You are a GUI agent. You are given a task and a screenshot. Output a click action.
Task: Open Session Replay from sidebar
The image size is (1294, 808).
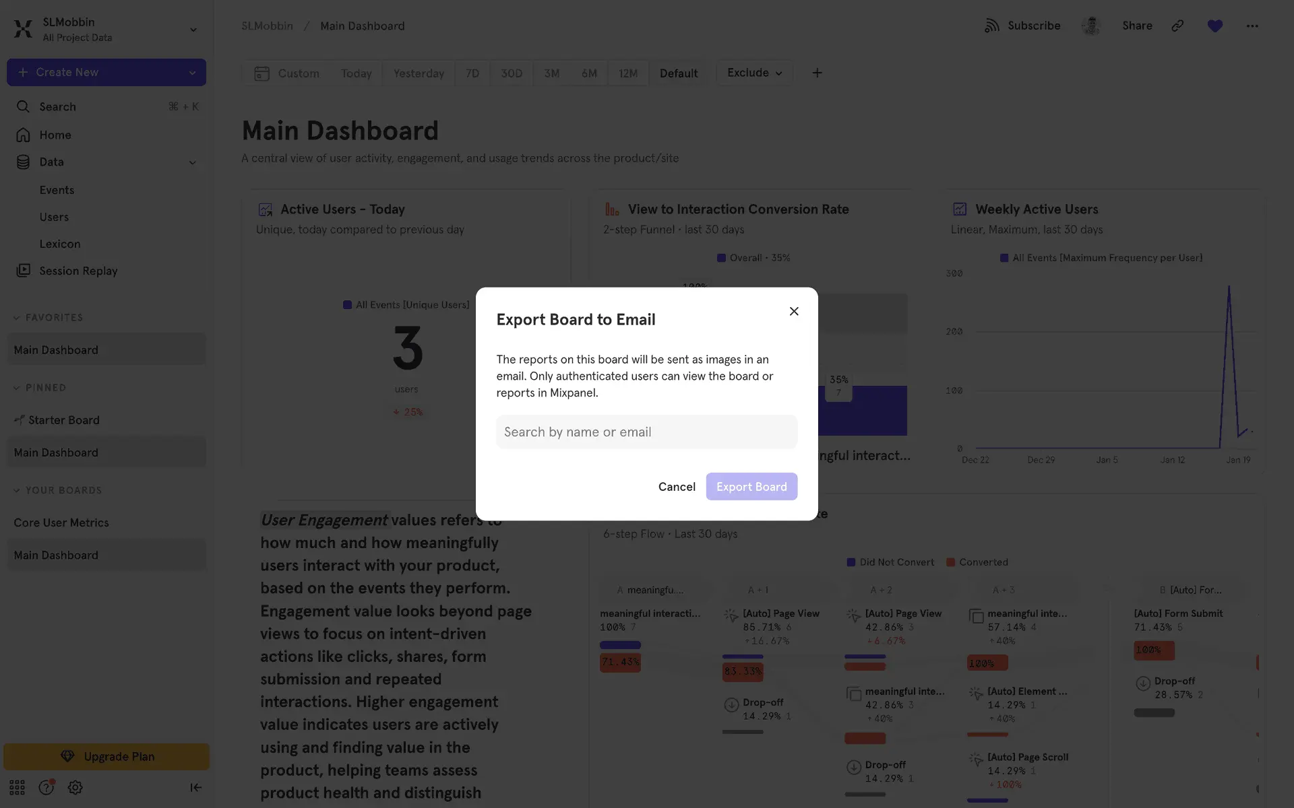click(x=78, y=271)
